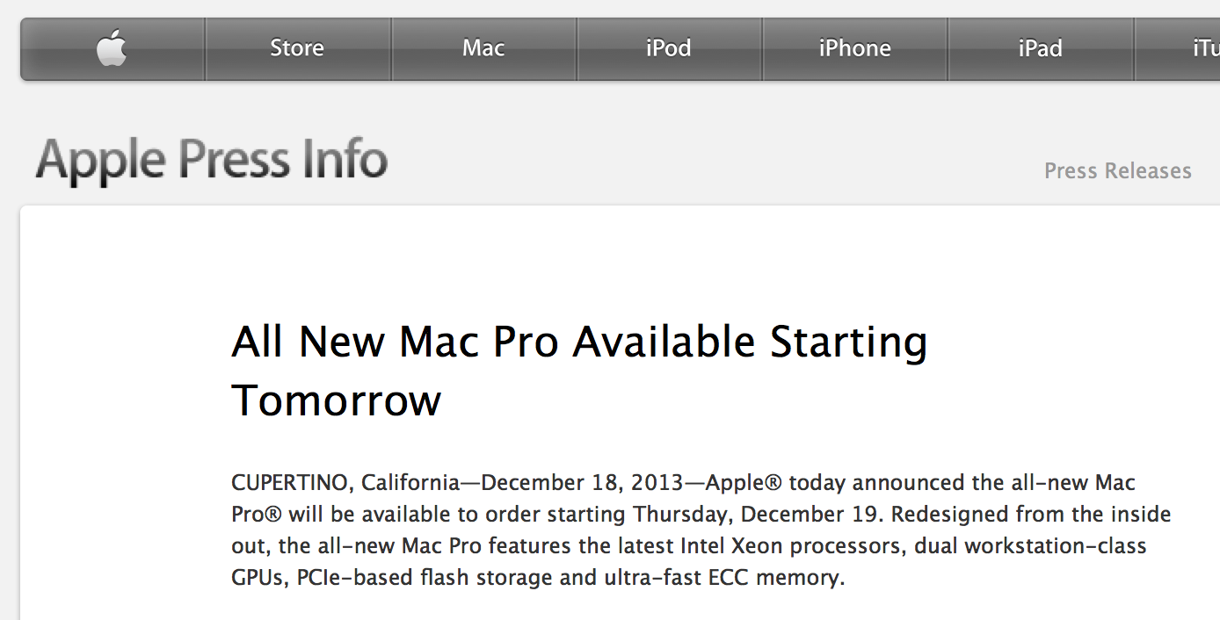Go to the Mac section
The width and height of the screenshot is (1220, 620).
coord(483,48)
